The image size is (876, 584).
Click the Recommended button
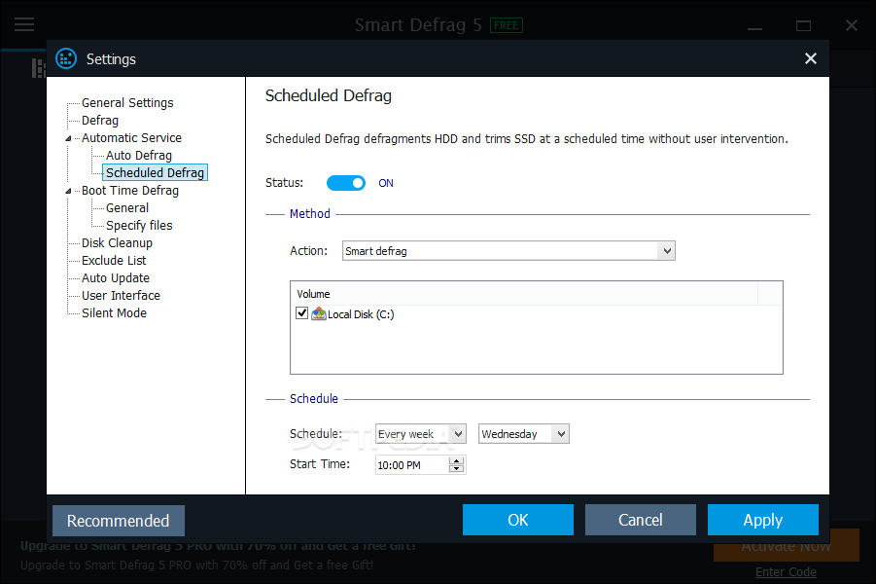click(x=119, y=521)
